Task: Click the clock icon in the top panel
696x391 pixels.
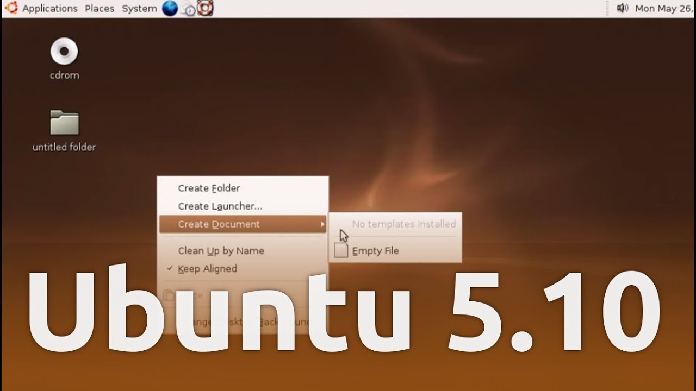Action: tap(188, 9)
